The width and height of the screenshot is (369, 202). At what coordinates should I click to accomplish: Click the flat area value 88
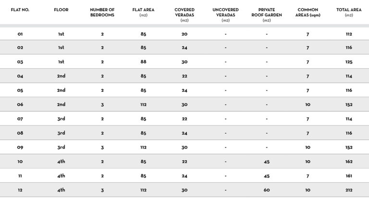[143, 62]
